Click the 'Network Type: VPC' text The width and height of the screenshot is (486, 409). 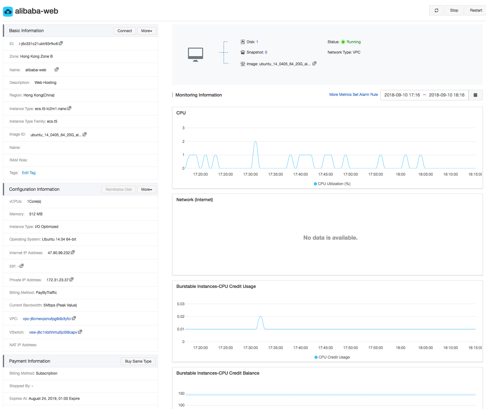(x=344, y=52)
